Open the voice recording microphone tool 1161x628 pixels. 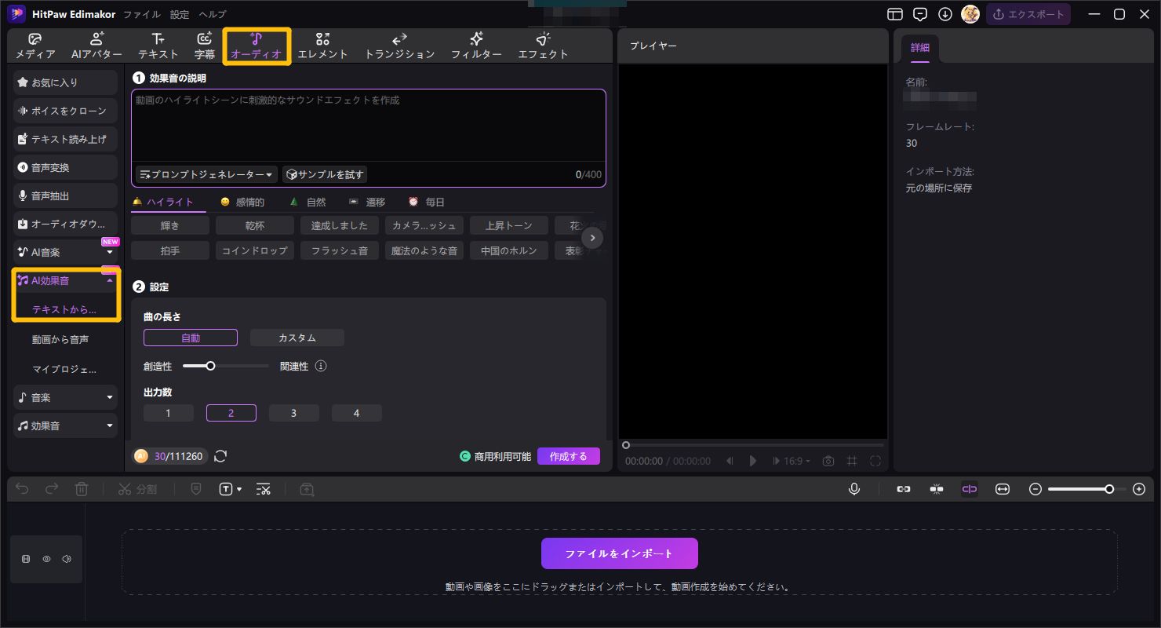point(854,489)
